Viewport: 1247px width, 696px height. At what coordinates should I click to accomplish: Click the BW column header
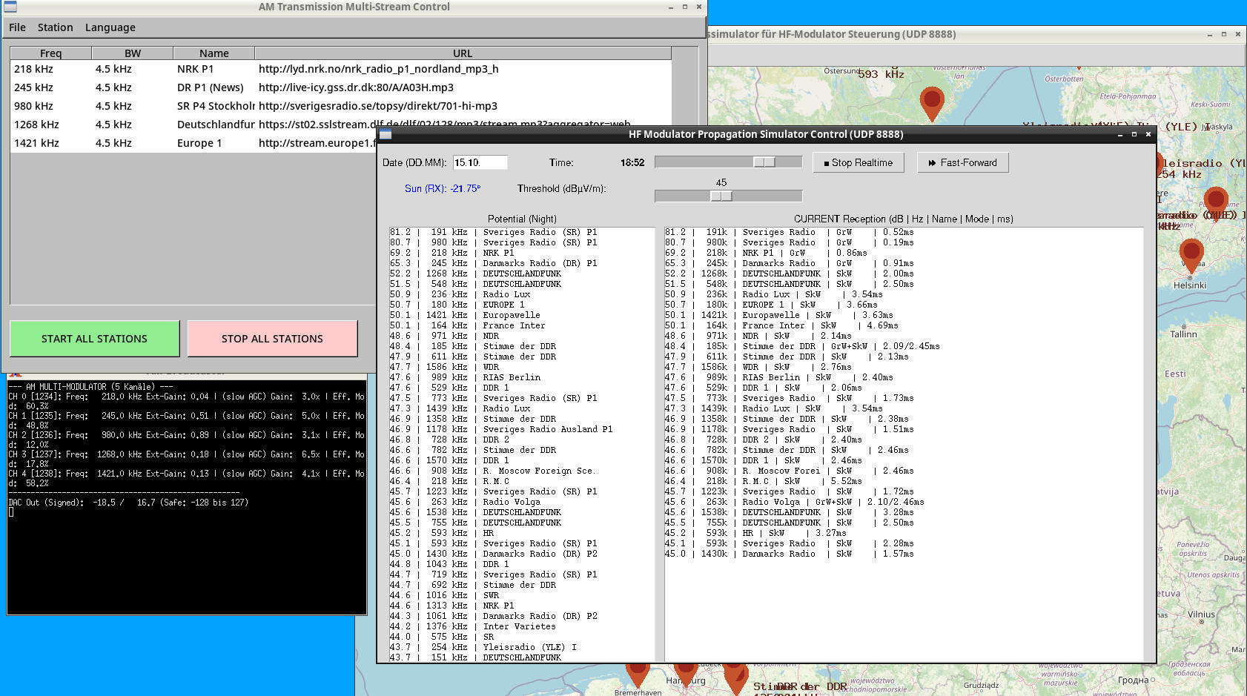pos(133,53)
